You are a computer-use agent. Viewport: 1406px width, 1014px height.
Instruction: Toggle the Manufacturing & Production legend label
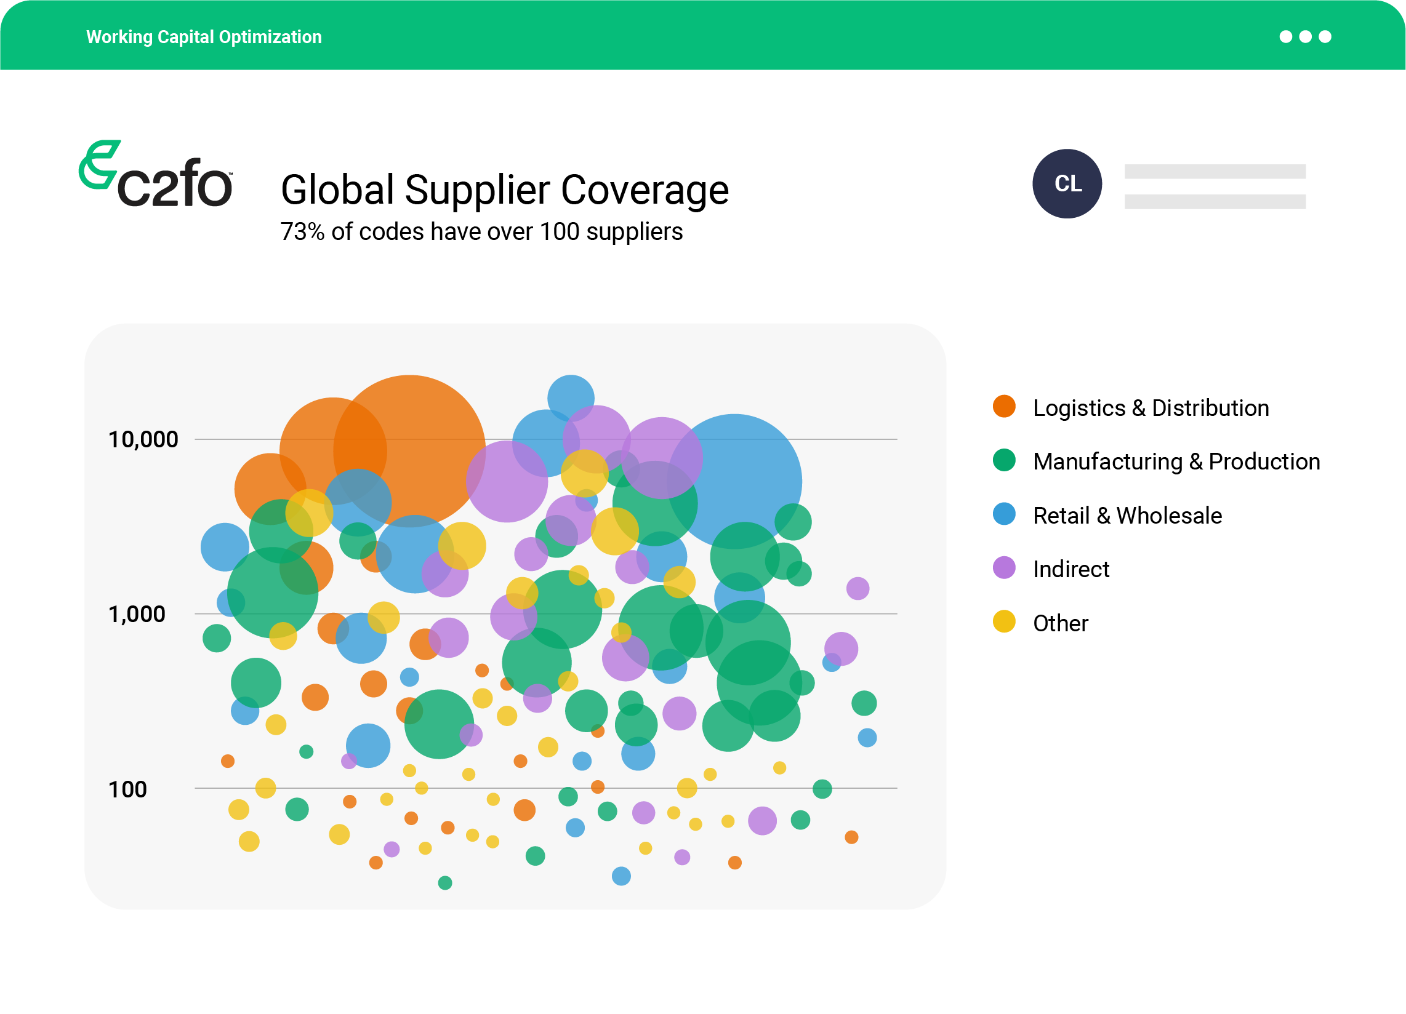click(x=1176, y=461)
